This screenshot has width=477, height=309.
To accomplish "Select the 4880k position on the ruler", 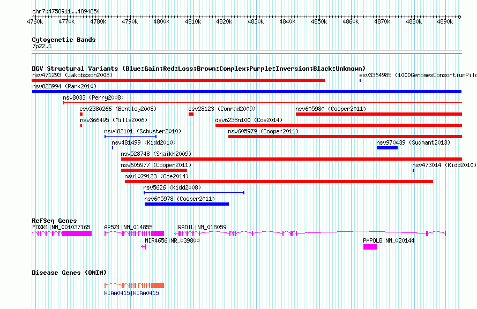I will pyautogui.click(x=414, y=22).
